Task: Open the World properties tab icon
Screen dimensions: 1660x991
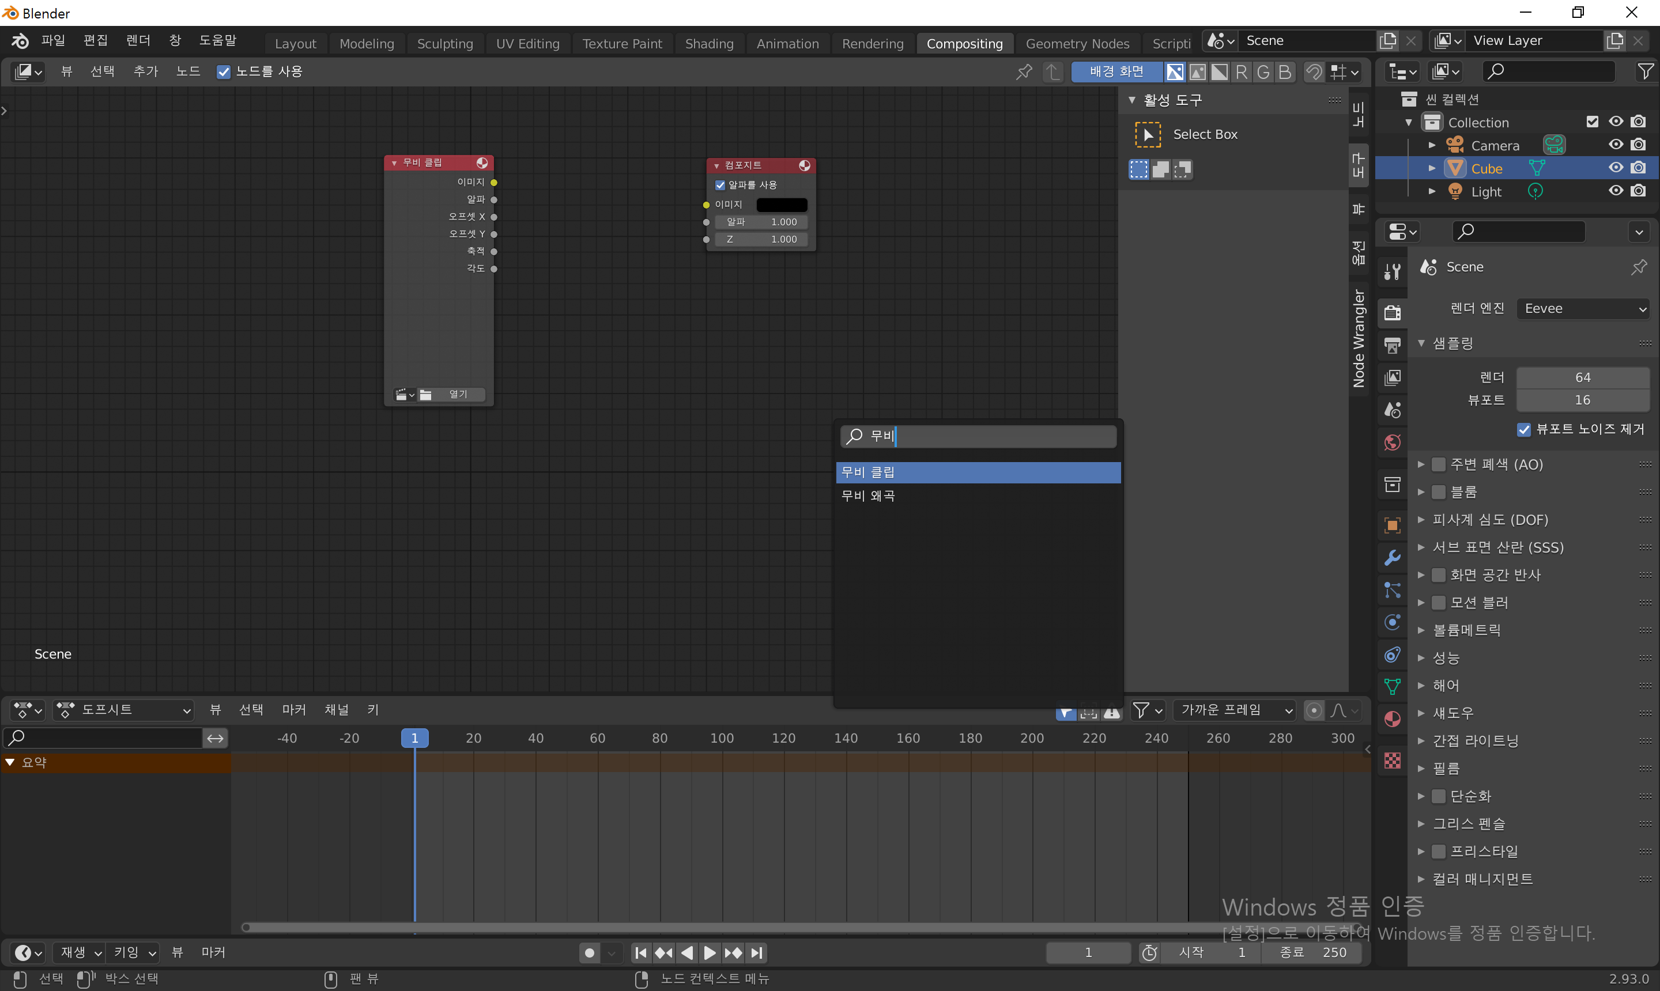Action: pyautogui.click(x=1392, y=442)
